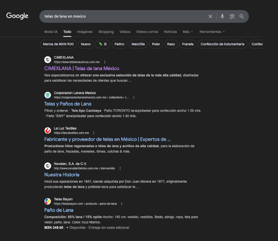
Task: Switch to the Modo IA tab
Action: 51,32
